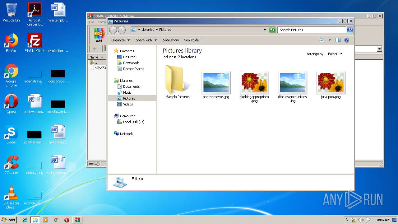Open Action Center flag in tray

pos(368,220)
